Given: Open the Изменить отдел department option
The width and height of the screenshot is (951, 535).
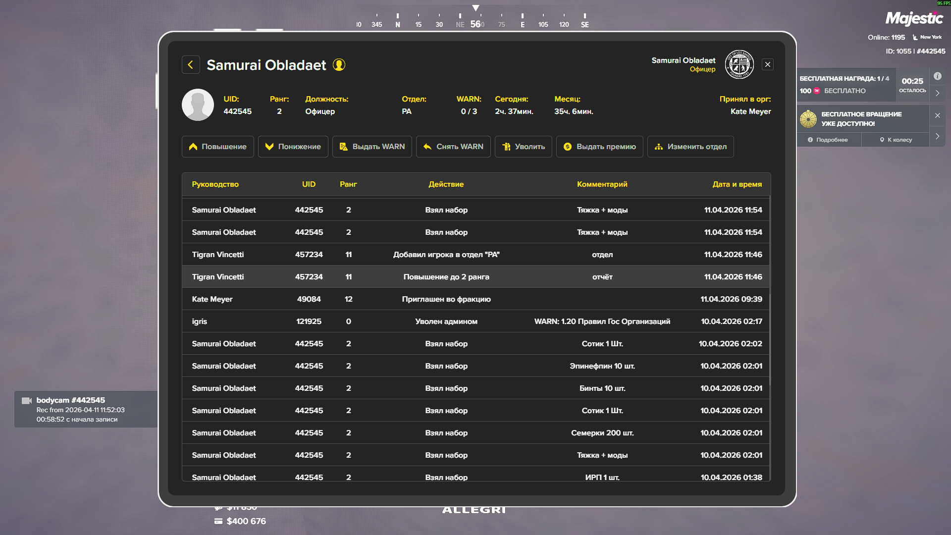Looking at the screenshot, I should point(690,147).
